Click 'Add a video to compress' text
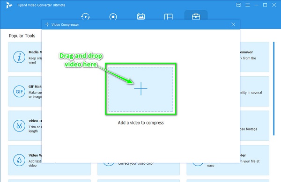Screen dimensions: 281x182 coord(140,123)
